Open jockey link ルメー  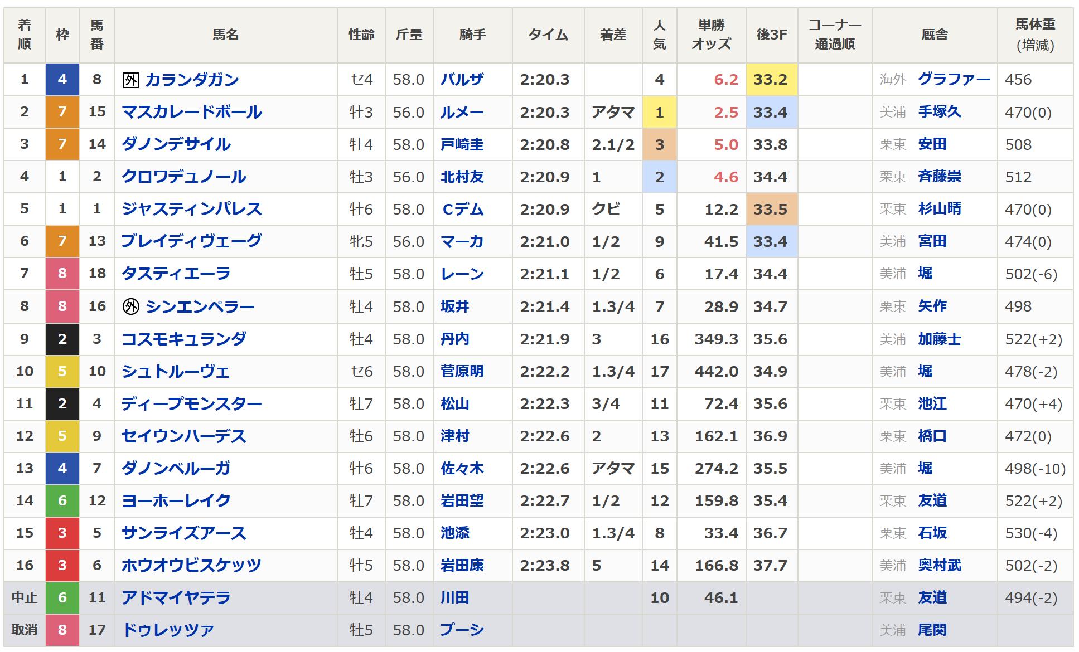(x=462, y=112)
